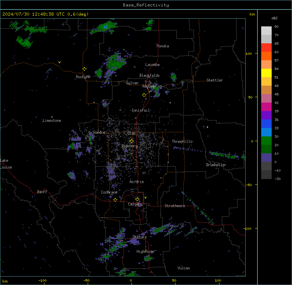The image size is (292, 285).
Task: Click the asterisk marker above Limestone
Action: pyautogui.click(x=52, y=117)
